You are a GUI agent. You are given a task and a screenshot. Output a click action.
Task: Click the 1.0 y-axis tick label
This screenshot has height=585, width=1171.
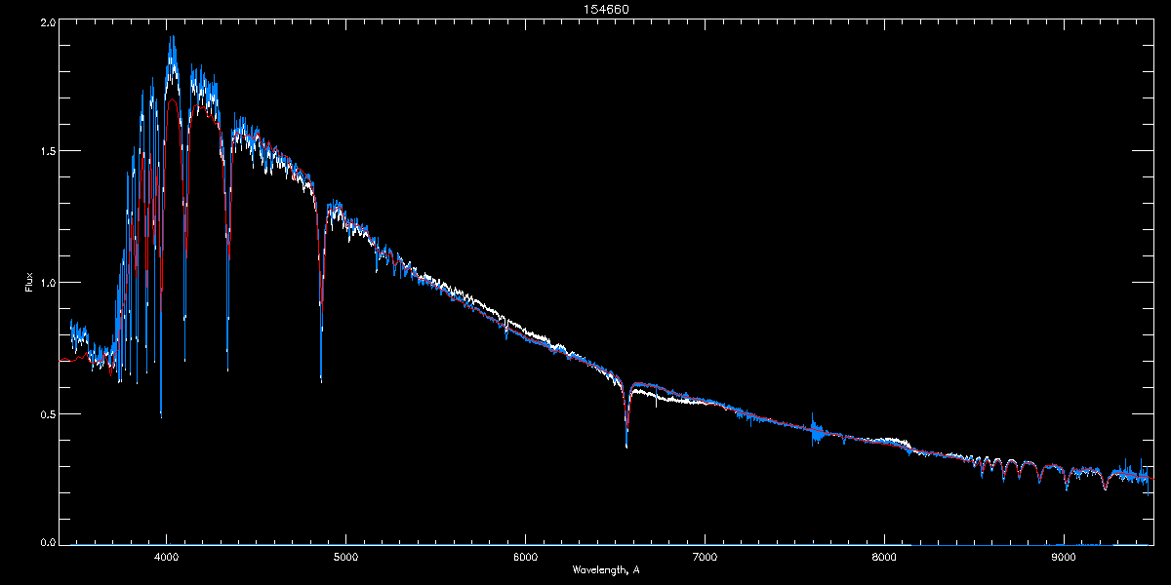pyautogui.click(x=47, y=283)
